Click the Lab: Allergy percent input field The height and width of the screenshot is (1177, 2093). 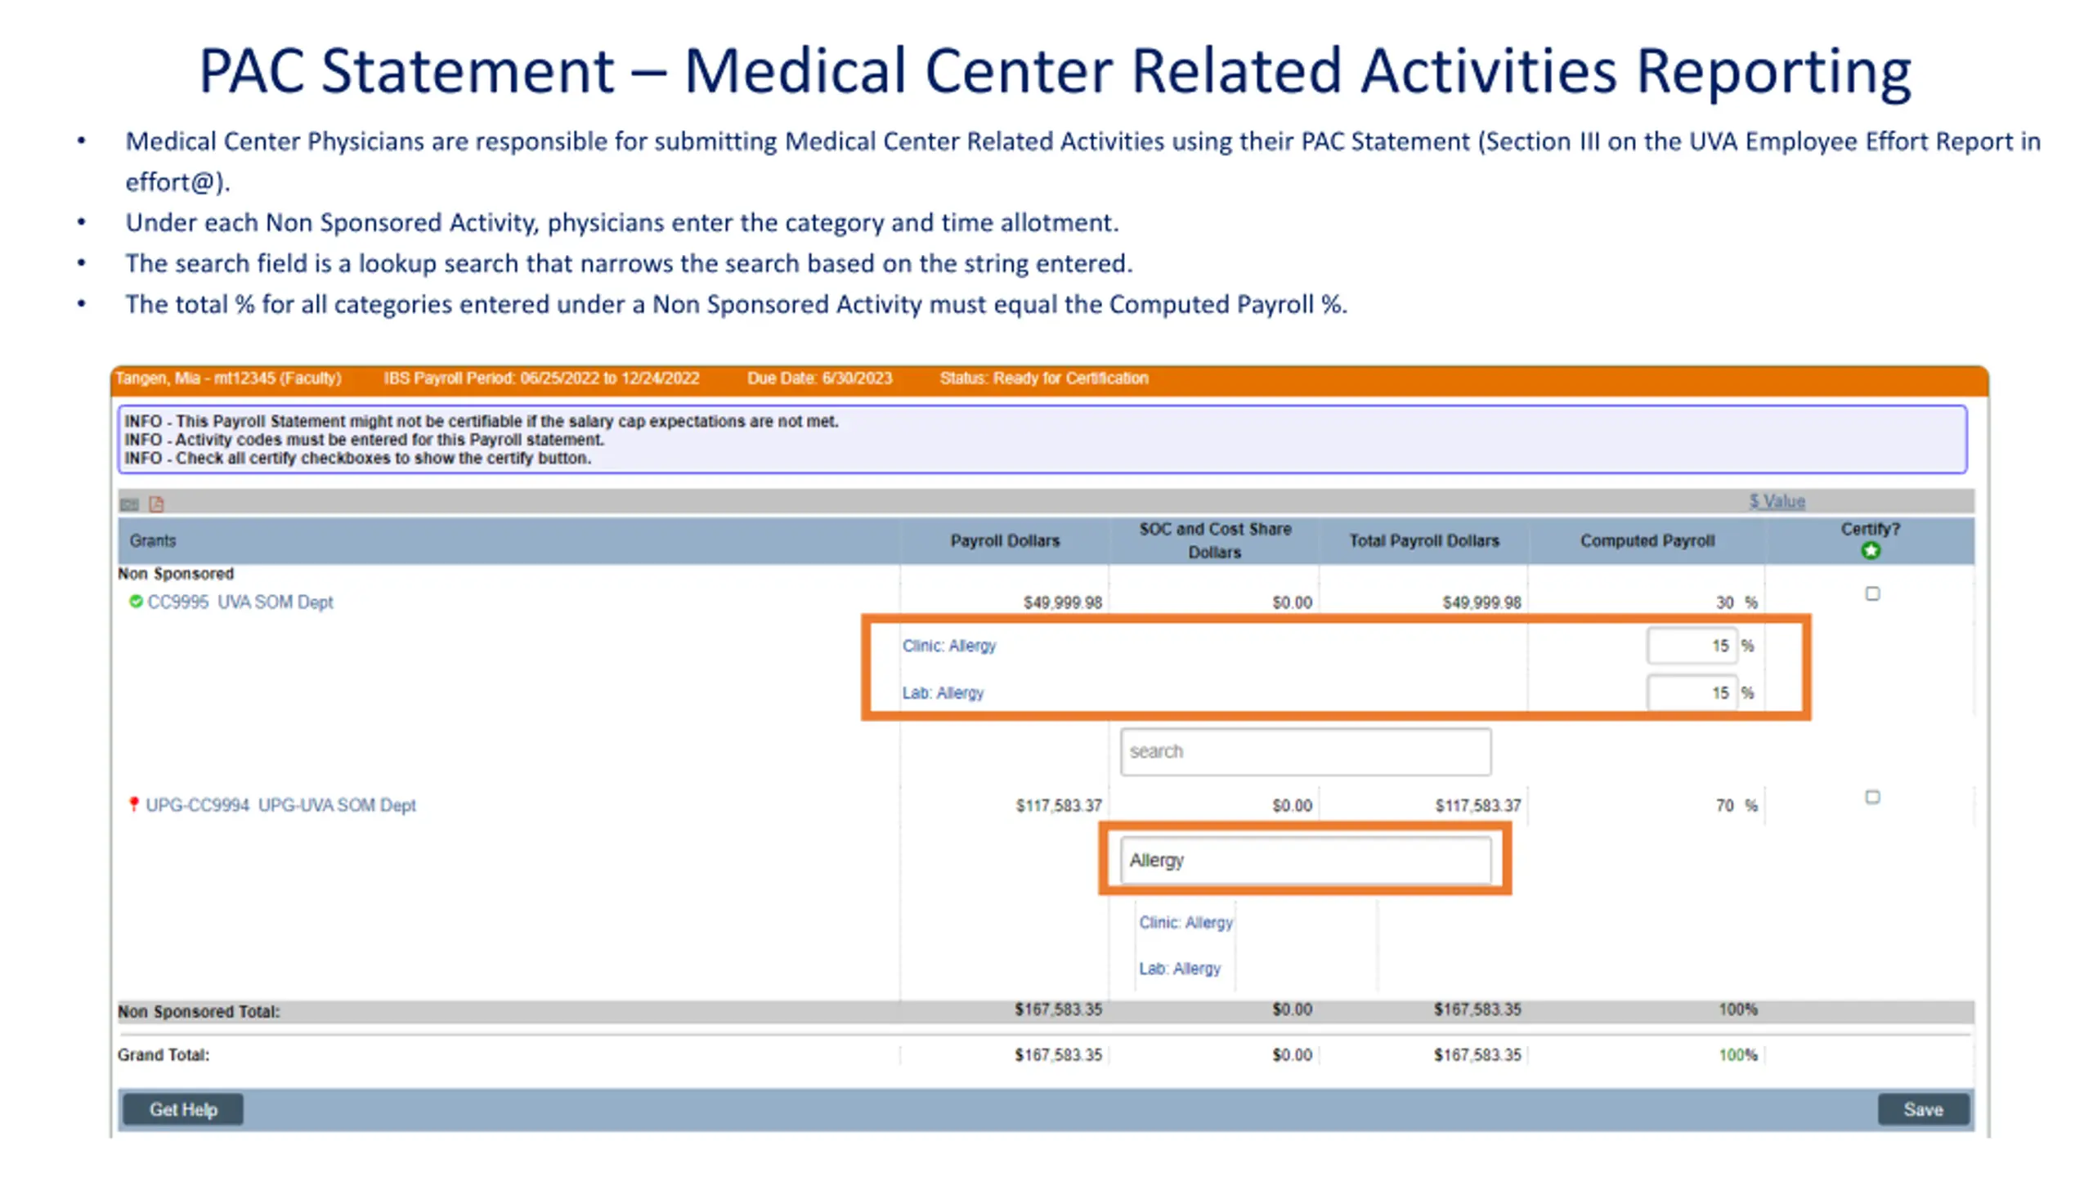[x=1692, y=693]
